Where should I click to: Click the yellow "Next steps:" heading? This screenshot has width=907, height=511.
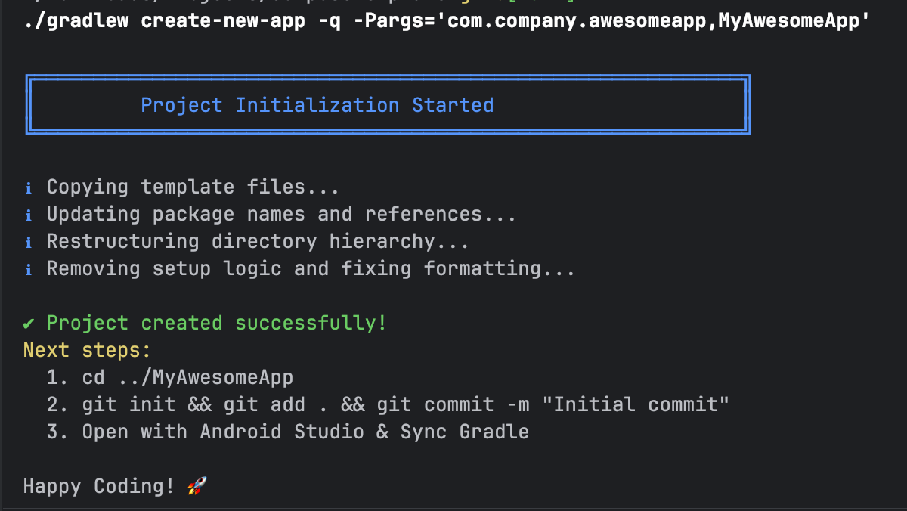pyautogui.click(x=87, y=351)
